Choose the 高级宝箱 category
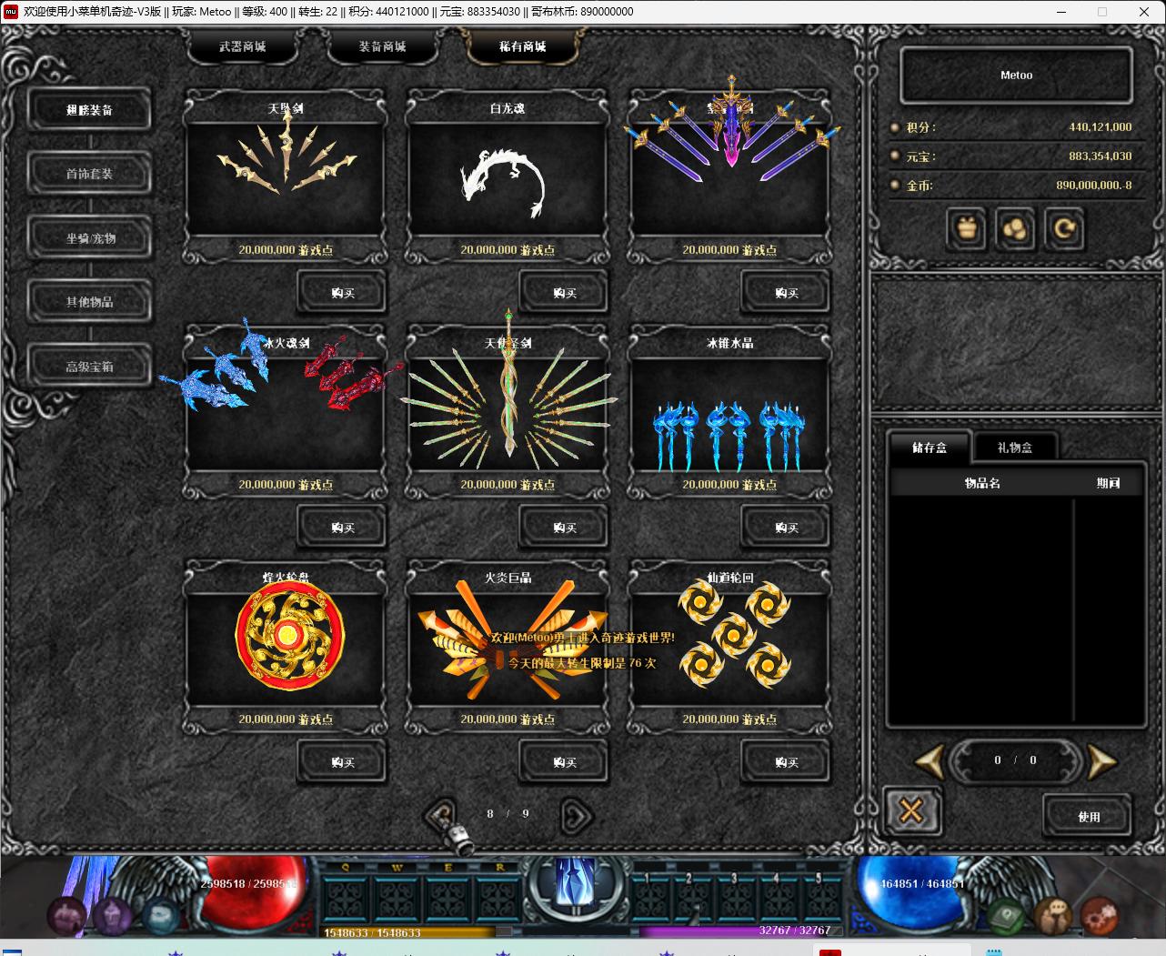 click(x=89, y=367)
